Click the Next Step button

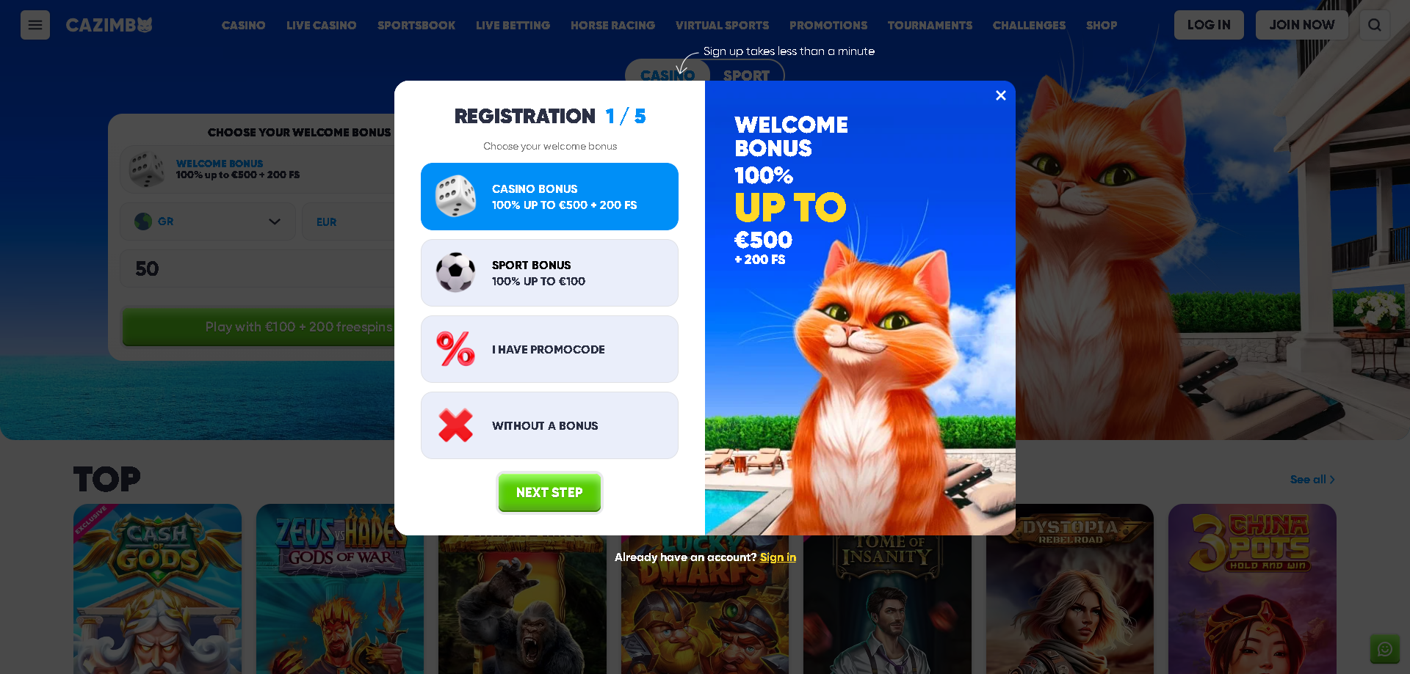549,492
